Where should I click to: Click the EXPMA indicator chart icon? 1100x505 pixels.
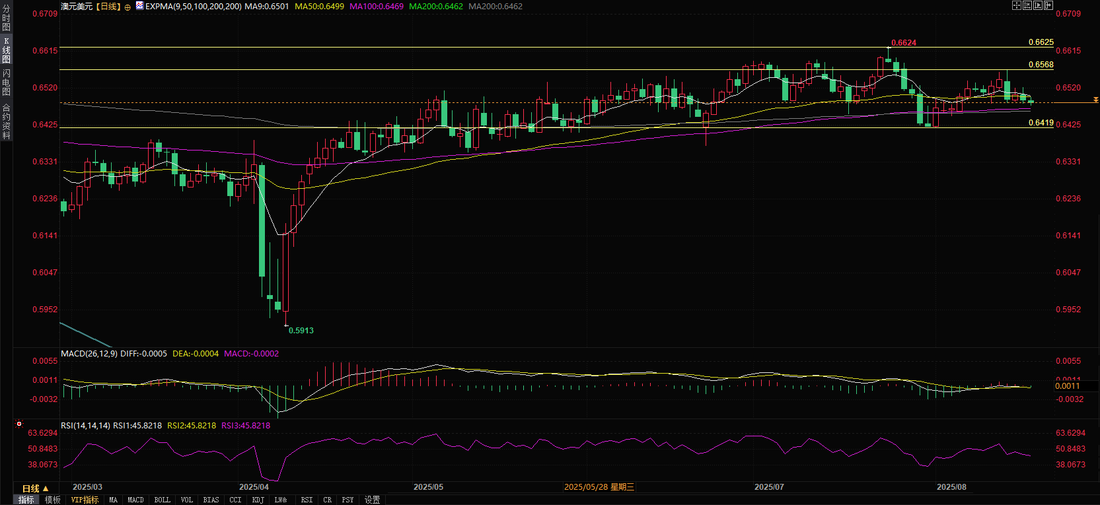[x=139, y=5]
